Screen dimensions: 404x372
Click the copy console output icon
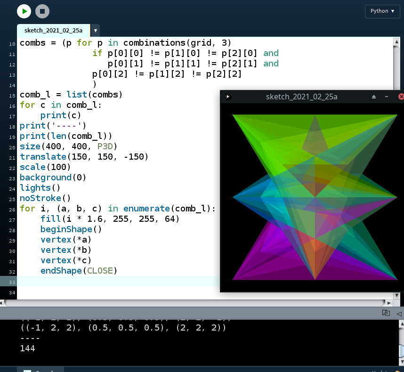tap(386, 313)
